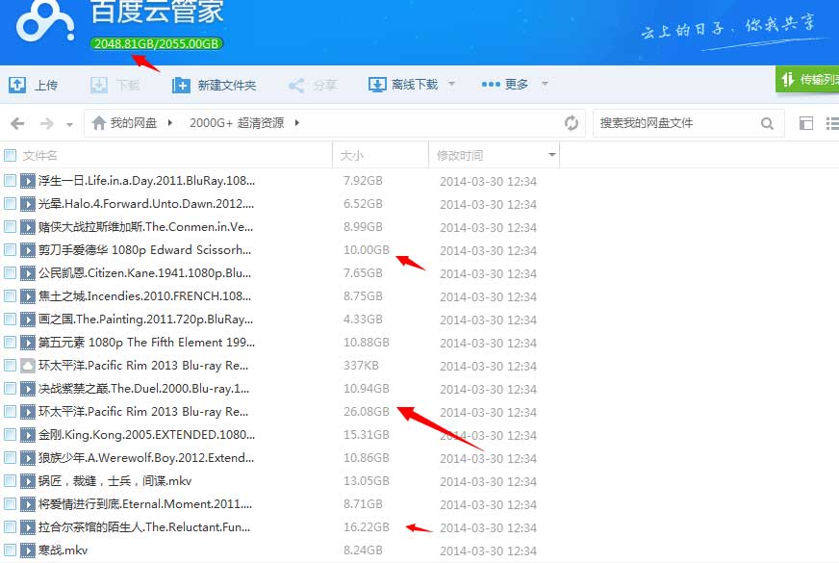The width and height of the screenshot is (839, 563).
Task: Expand the offline download dropdown arrow
Action: click(452, 85)
